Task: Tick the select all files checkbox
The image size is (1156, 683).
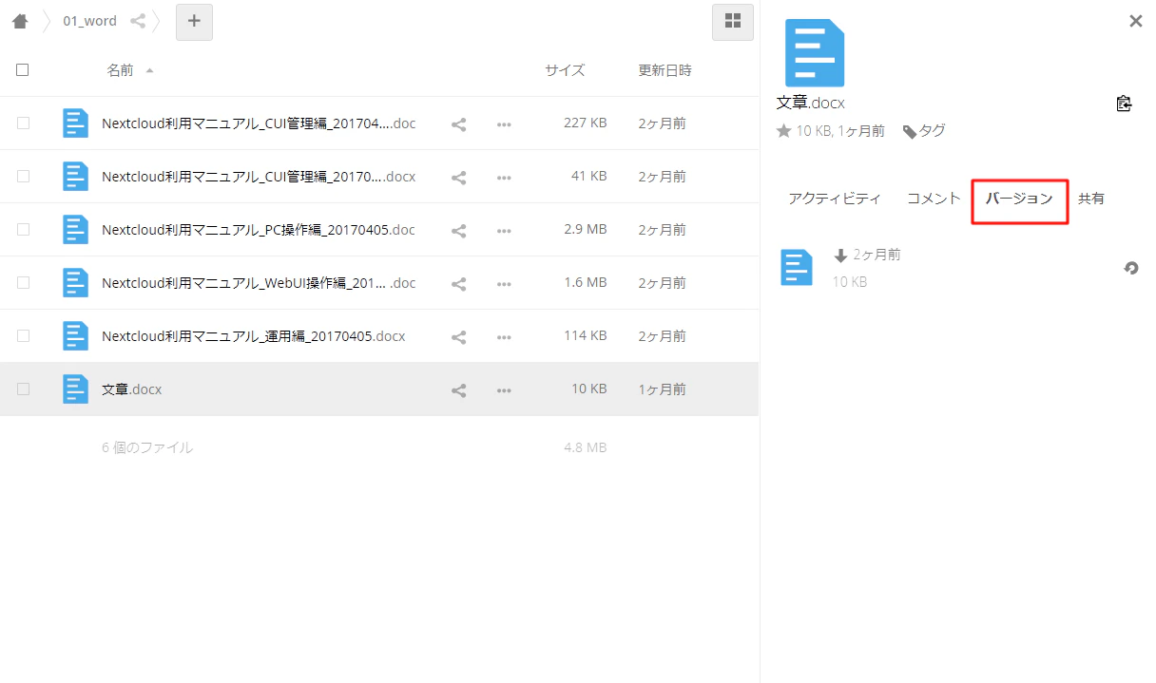Action: click(x=23, y=69)
